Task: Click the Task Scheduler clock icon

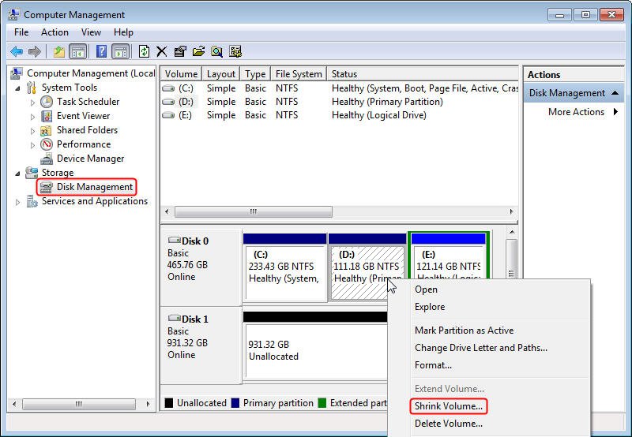Action: [x=47, y=102]
